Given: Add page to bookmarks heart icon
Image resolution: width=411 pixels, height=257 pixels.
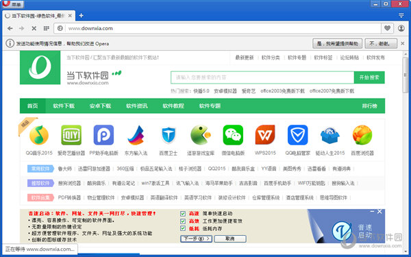Looking at the screenshot, I should (387, 28).
